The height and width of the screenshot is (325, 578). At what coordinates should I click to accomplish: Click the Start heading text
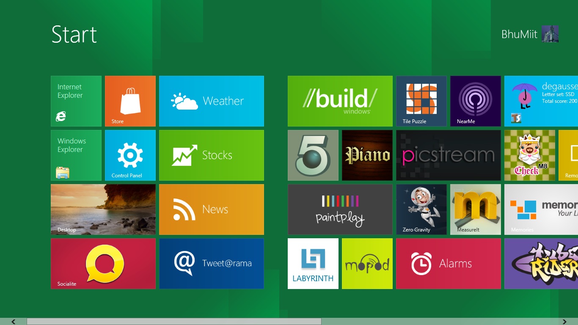(x=74, y=34)
